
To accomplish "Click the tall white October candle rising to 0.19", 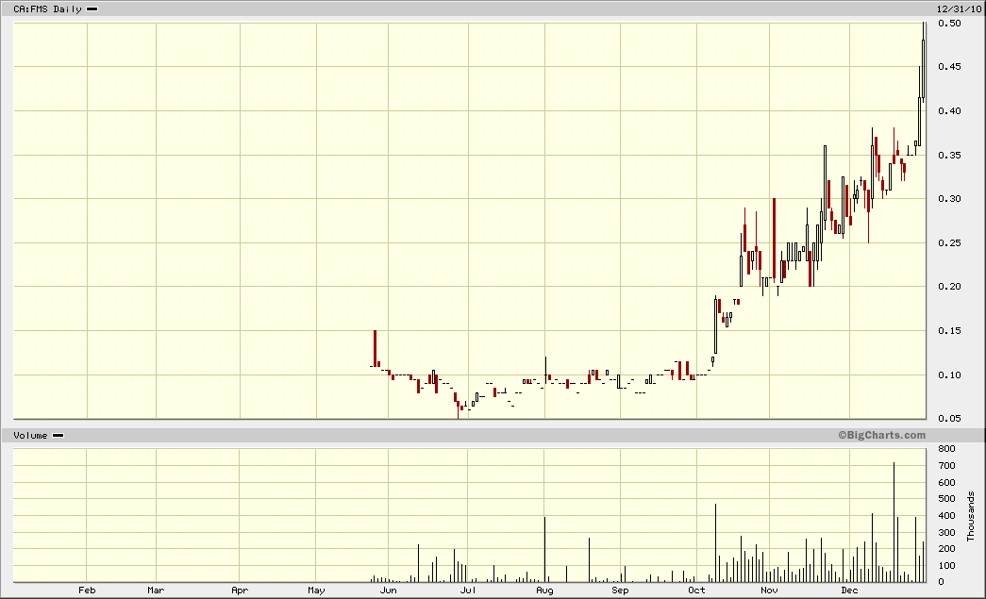I will tap(715, 326).
